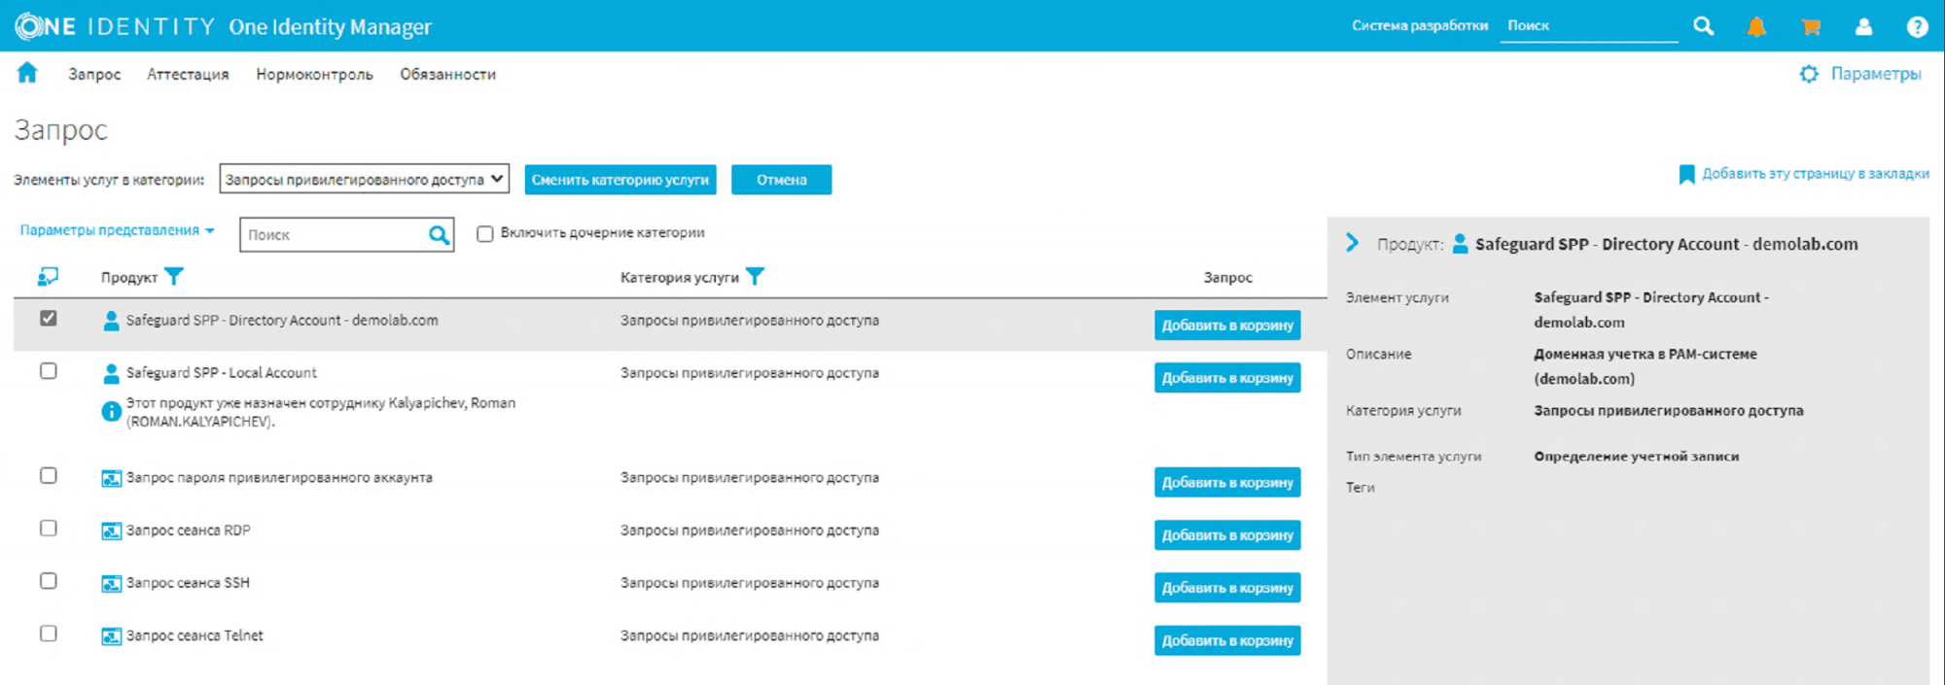Select Запрос сеанса SSH product name
The width and height of the screenshot is (1945, 685).
[x=188, y=583]
